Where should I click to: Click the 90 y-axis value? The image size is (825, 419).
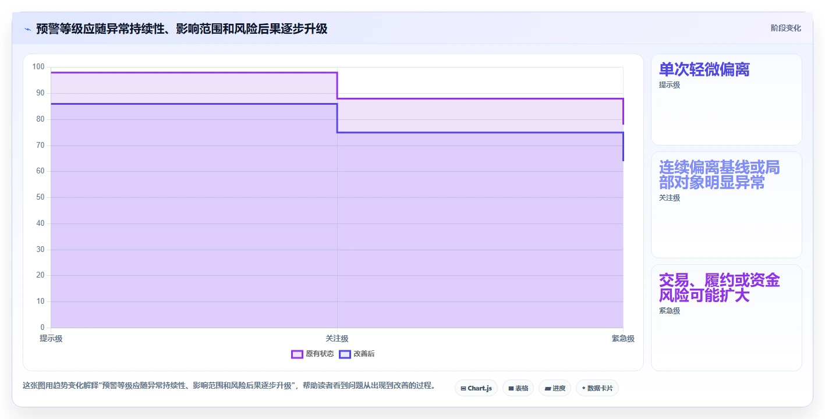pos(40,93)
